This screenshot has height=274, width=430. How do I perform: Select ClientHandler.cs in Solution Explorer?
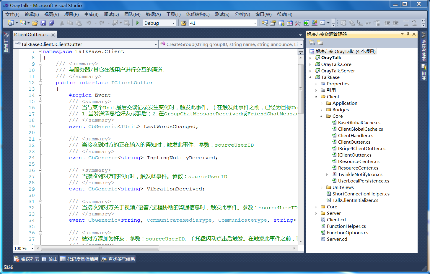(355, 136)
